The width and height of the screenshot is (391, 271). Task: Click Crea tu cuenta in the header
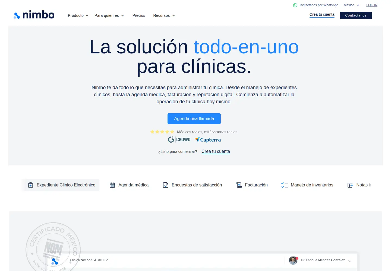click(x=322, y=15)
